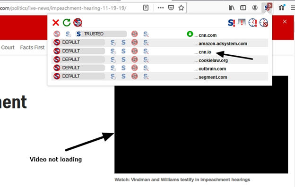Screen dimensions: 295x187
Task: Open Firefox account icon
Action: 255,8
